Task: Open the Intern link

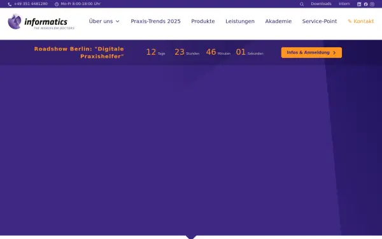Action: click(x=344, y=4)
